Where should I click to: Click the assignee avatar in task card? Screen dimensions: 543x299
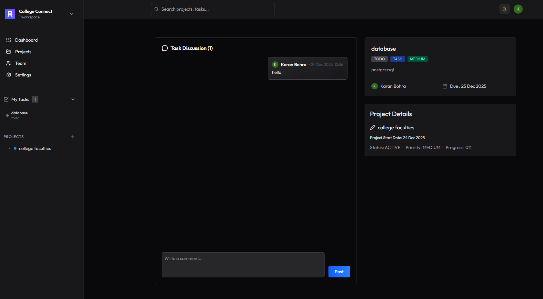[375, 86]
